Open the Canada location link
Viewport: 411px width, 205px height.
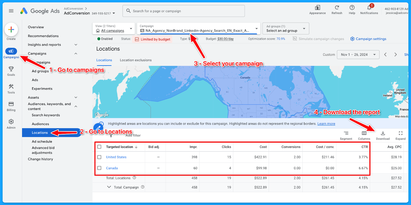(x=112, y=168)
